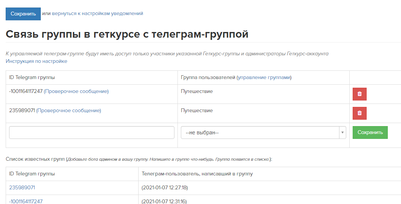The width and height of the screenshot is (401, 204).
Task: Select Путешествие cell in the 235989071 row
Action: click(197, 110)
